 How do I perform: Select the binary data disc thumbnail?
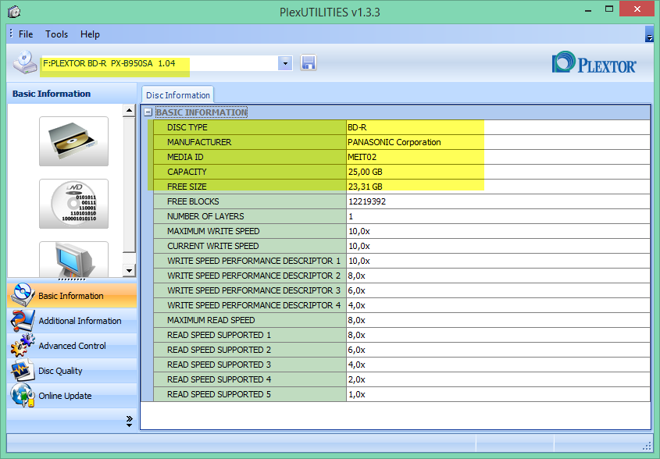[73, 204]
